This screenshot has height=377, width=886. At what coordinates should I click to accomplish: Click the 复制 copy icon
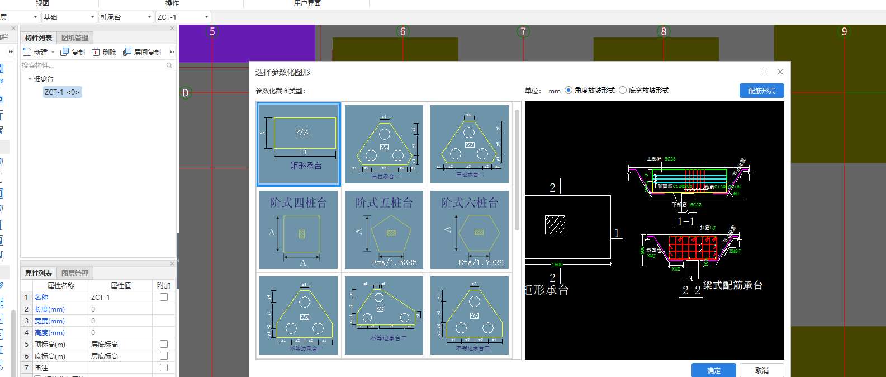[x=64, y=52]
